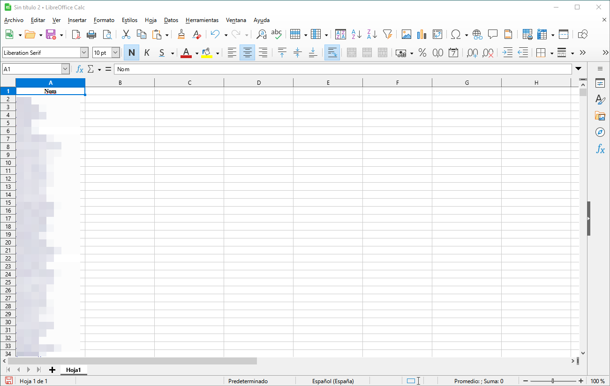Open the sidebar Styles icon
The width and height of the screenshot is (610, 386).
click(x=600, y=99)
